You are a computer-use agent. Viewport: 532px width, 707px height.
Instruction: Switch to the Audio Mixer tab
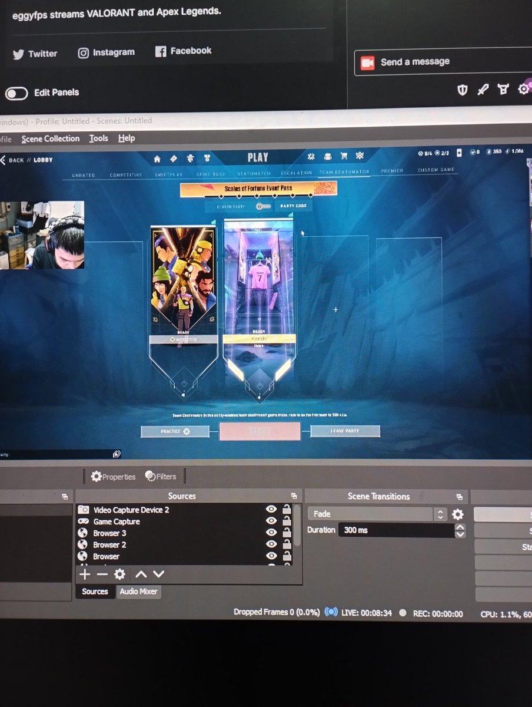tap(138, 592)
